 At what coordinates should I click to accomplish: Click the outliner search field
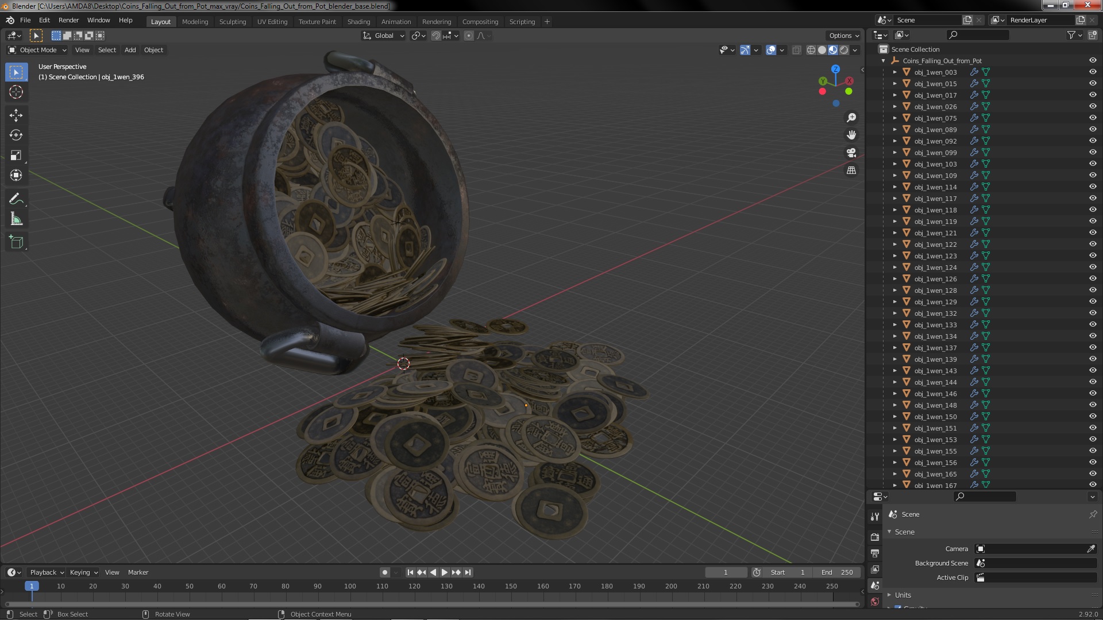pyautogui.click(x=978, y=36)
